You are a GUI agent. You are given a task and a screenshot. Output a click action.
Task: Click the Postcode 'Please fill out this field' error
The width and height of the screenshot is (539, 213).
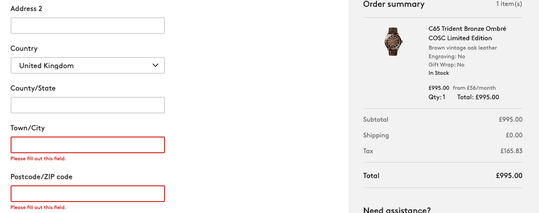38,207
